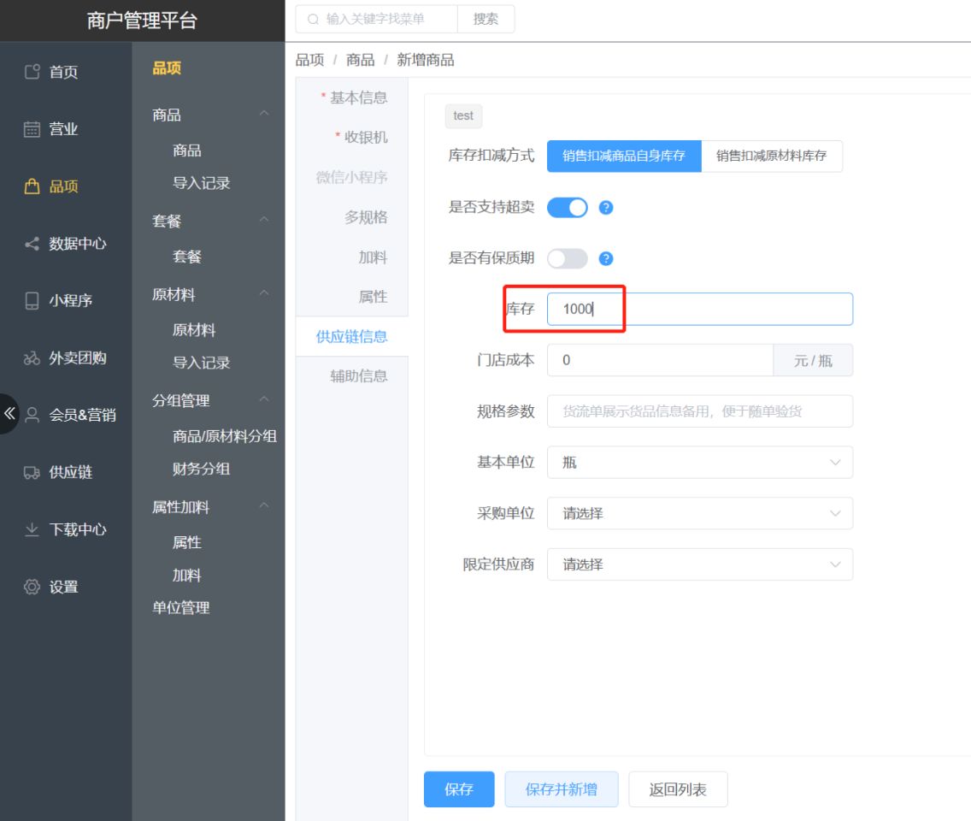The height and width of the screenshot is (821, 971).
Task: Focus the 规格参数 input field
Action: [700, 411]
